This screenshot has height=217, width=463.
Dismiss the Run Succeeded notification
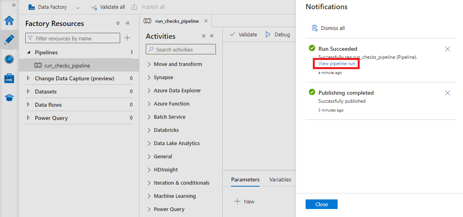(x=447, y=49)
